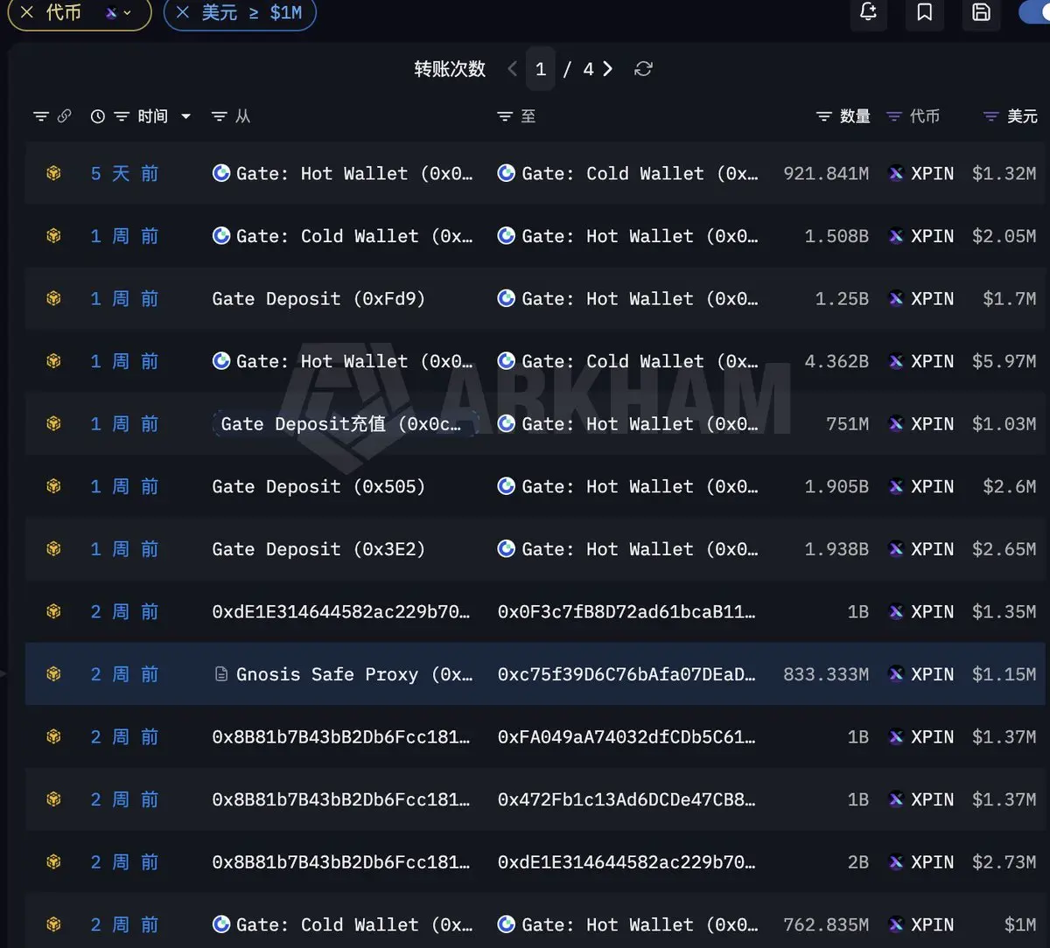
Task: Expand the 代币 filter chip dropdown
Action: (x=118, y=13)
